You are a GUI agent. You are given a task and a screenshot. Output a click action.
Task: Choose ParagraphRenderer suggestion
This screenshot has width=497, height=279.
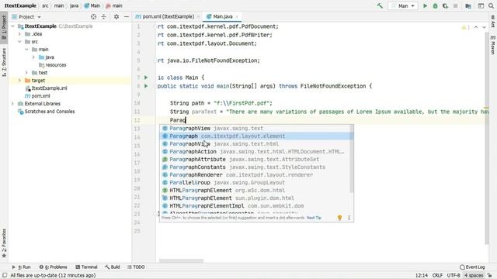(x=255, y=175)
